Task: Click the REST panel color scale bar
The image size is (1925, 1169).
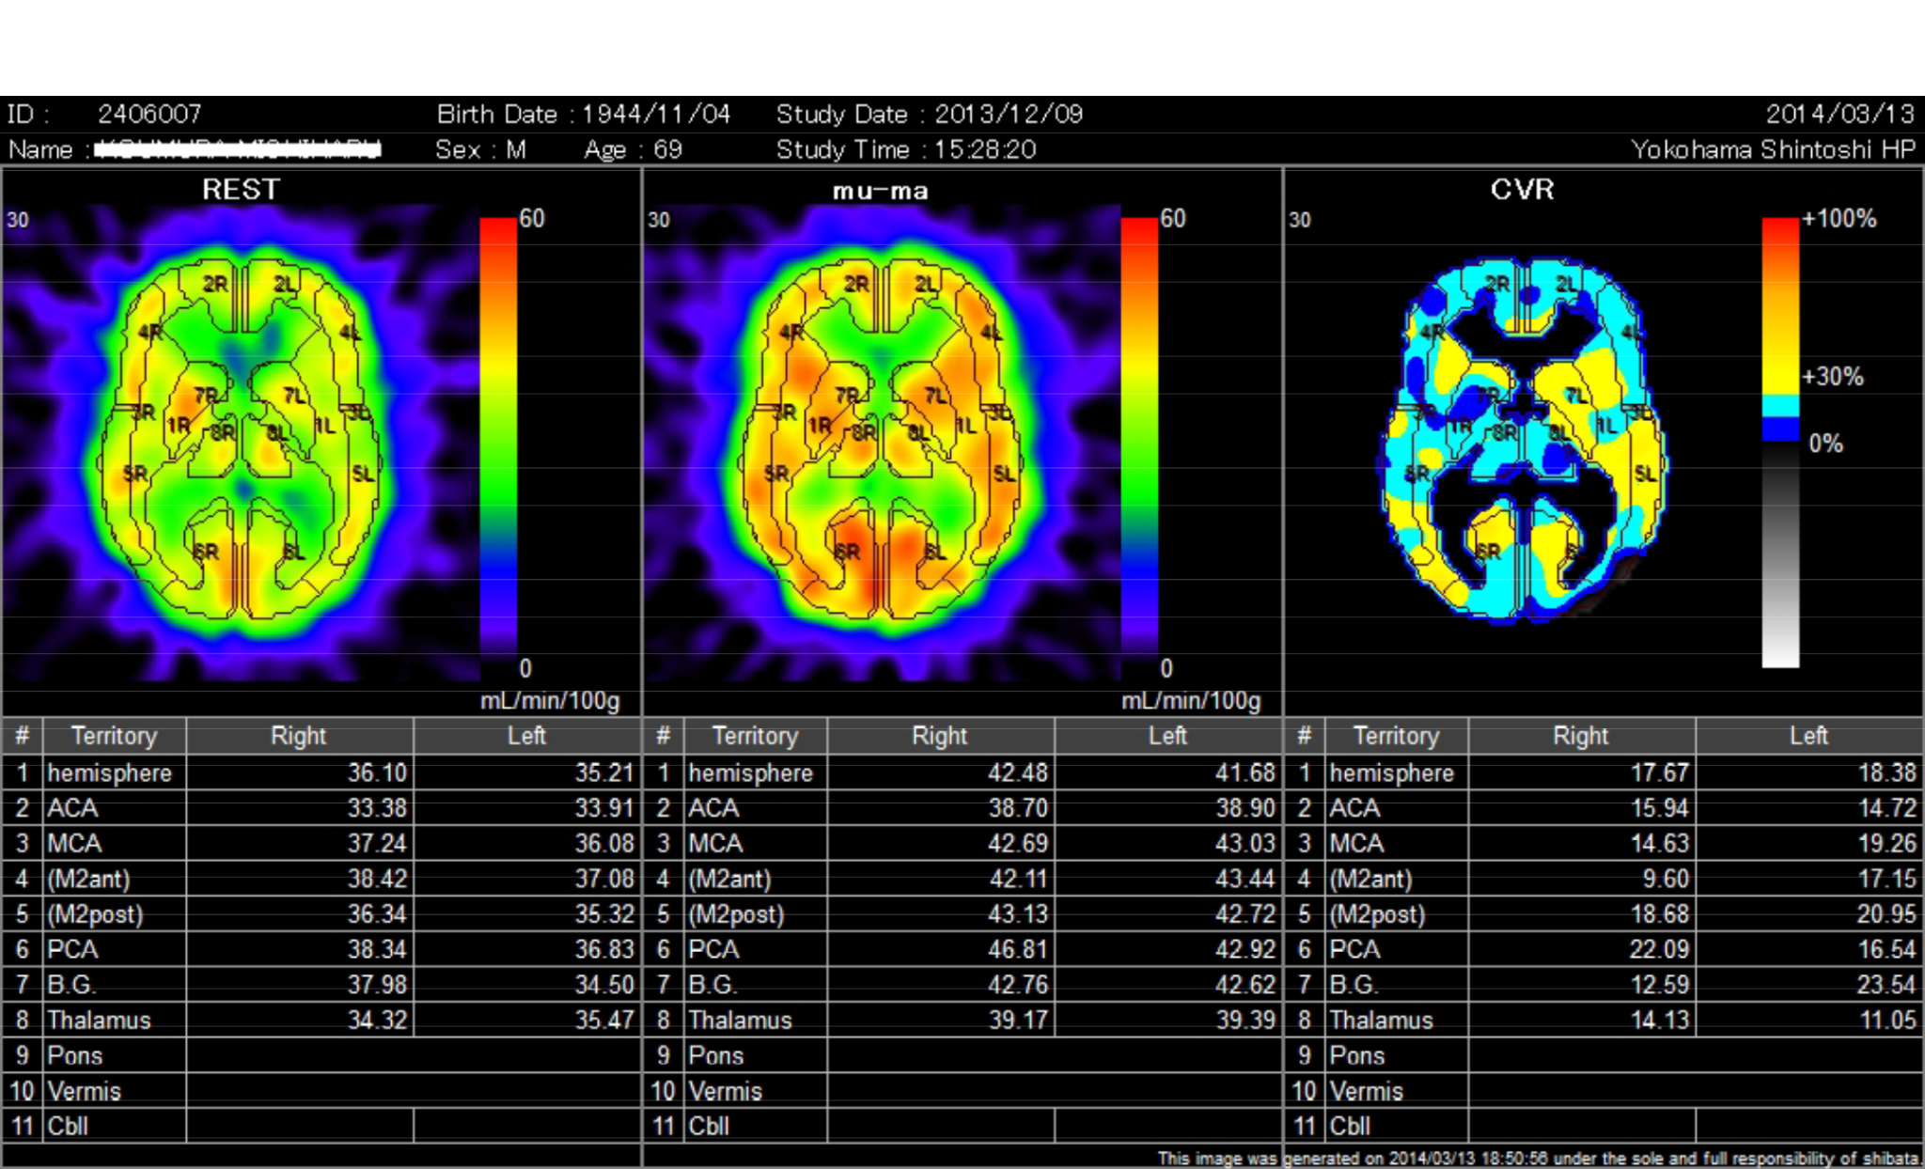Action: pos(498,442)
